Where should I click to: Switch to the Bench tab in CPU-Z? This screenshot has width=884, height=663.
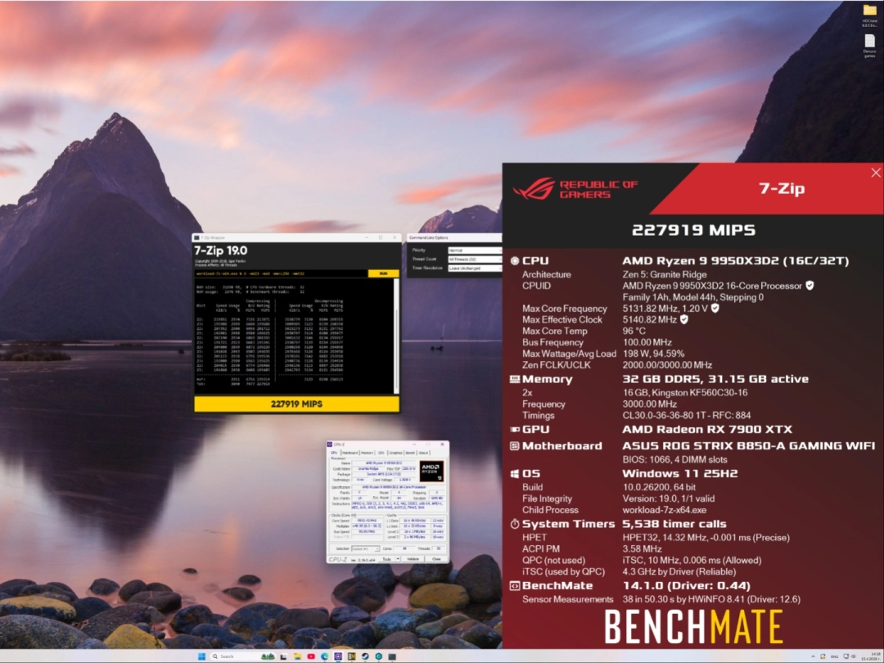click(410, 453)
